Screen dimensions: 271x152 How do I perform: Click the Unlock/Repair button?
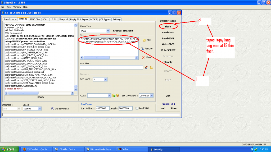click(168, 21)
